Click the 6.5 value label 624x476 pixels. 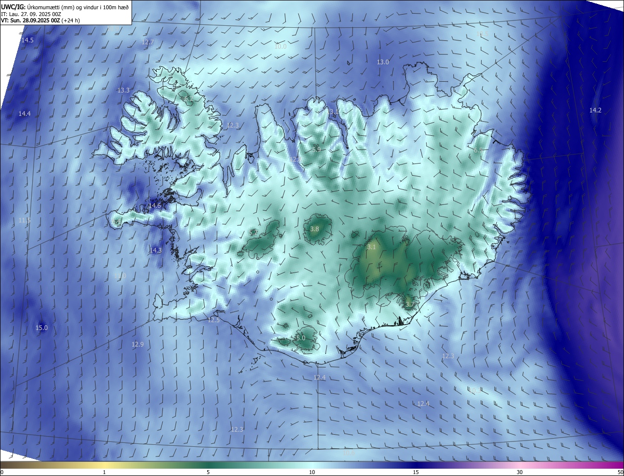(478, 150)
